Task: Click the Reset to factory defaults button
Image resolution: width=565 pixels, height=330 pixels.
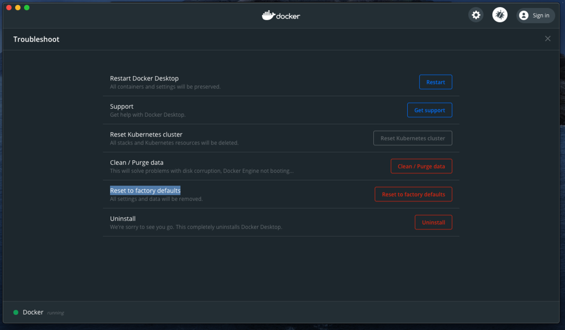Action: coord(413,194)
